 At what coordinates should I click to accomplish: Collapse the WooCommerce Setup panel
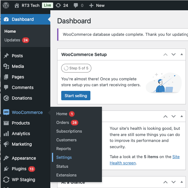click(181, 54)
